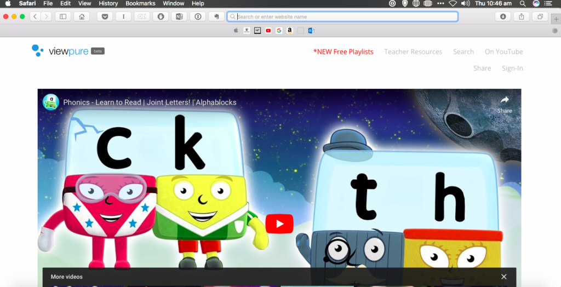Focus the Search or enter website name field
Viewport: 561px width, 287px height.
point(342,16)
